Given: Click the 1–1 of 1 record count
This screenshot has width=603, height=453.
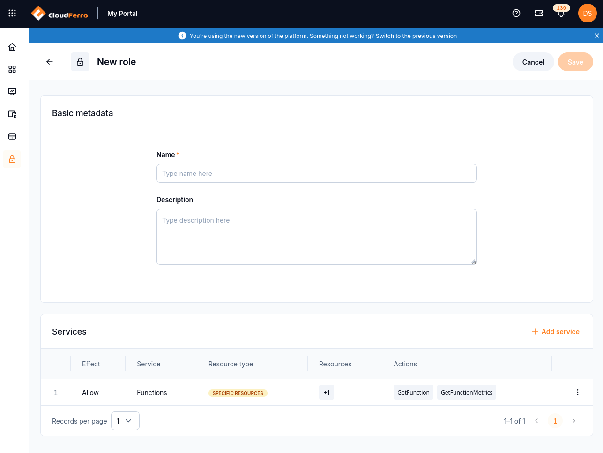Looking at the screenshot, I should [514, 421].
